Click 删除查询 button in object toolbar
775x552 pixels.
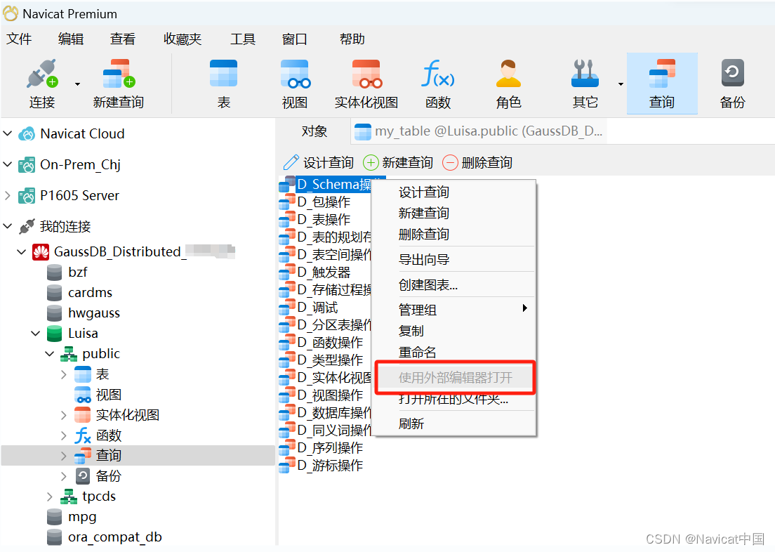[477, 162]
